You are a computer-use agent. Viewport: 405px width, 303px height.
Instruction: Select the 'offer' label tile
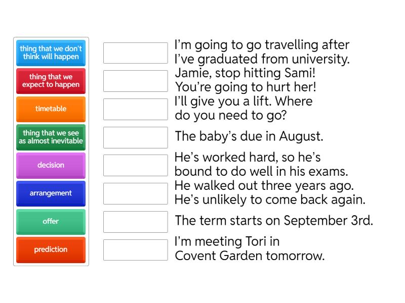coord(51,222)
